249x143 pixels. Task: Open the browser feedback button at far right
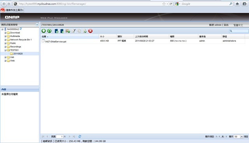pos(245,4)
